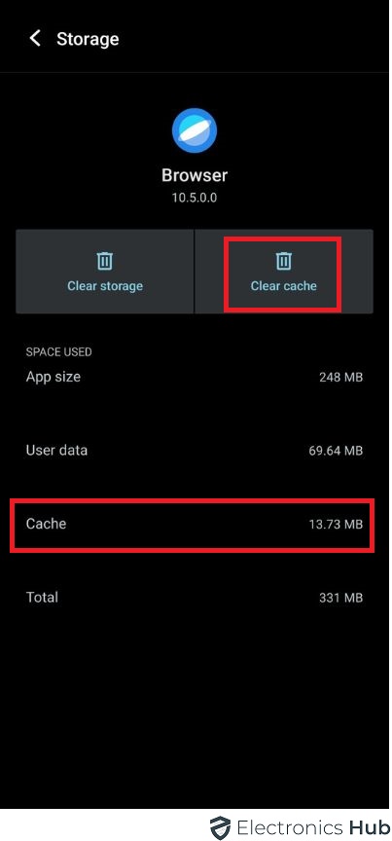This screenshot has height=841, width=392.
Task: Tap the back arrow icon
Action: tap(35, 39)
